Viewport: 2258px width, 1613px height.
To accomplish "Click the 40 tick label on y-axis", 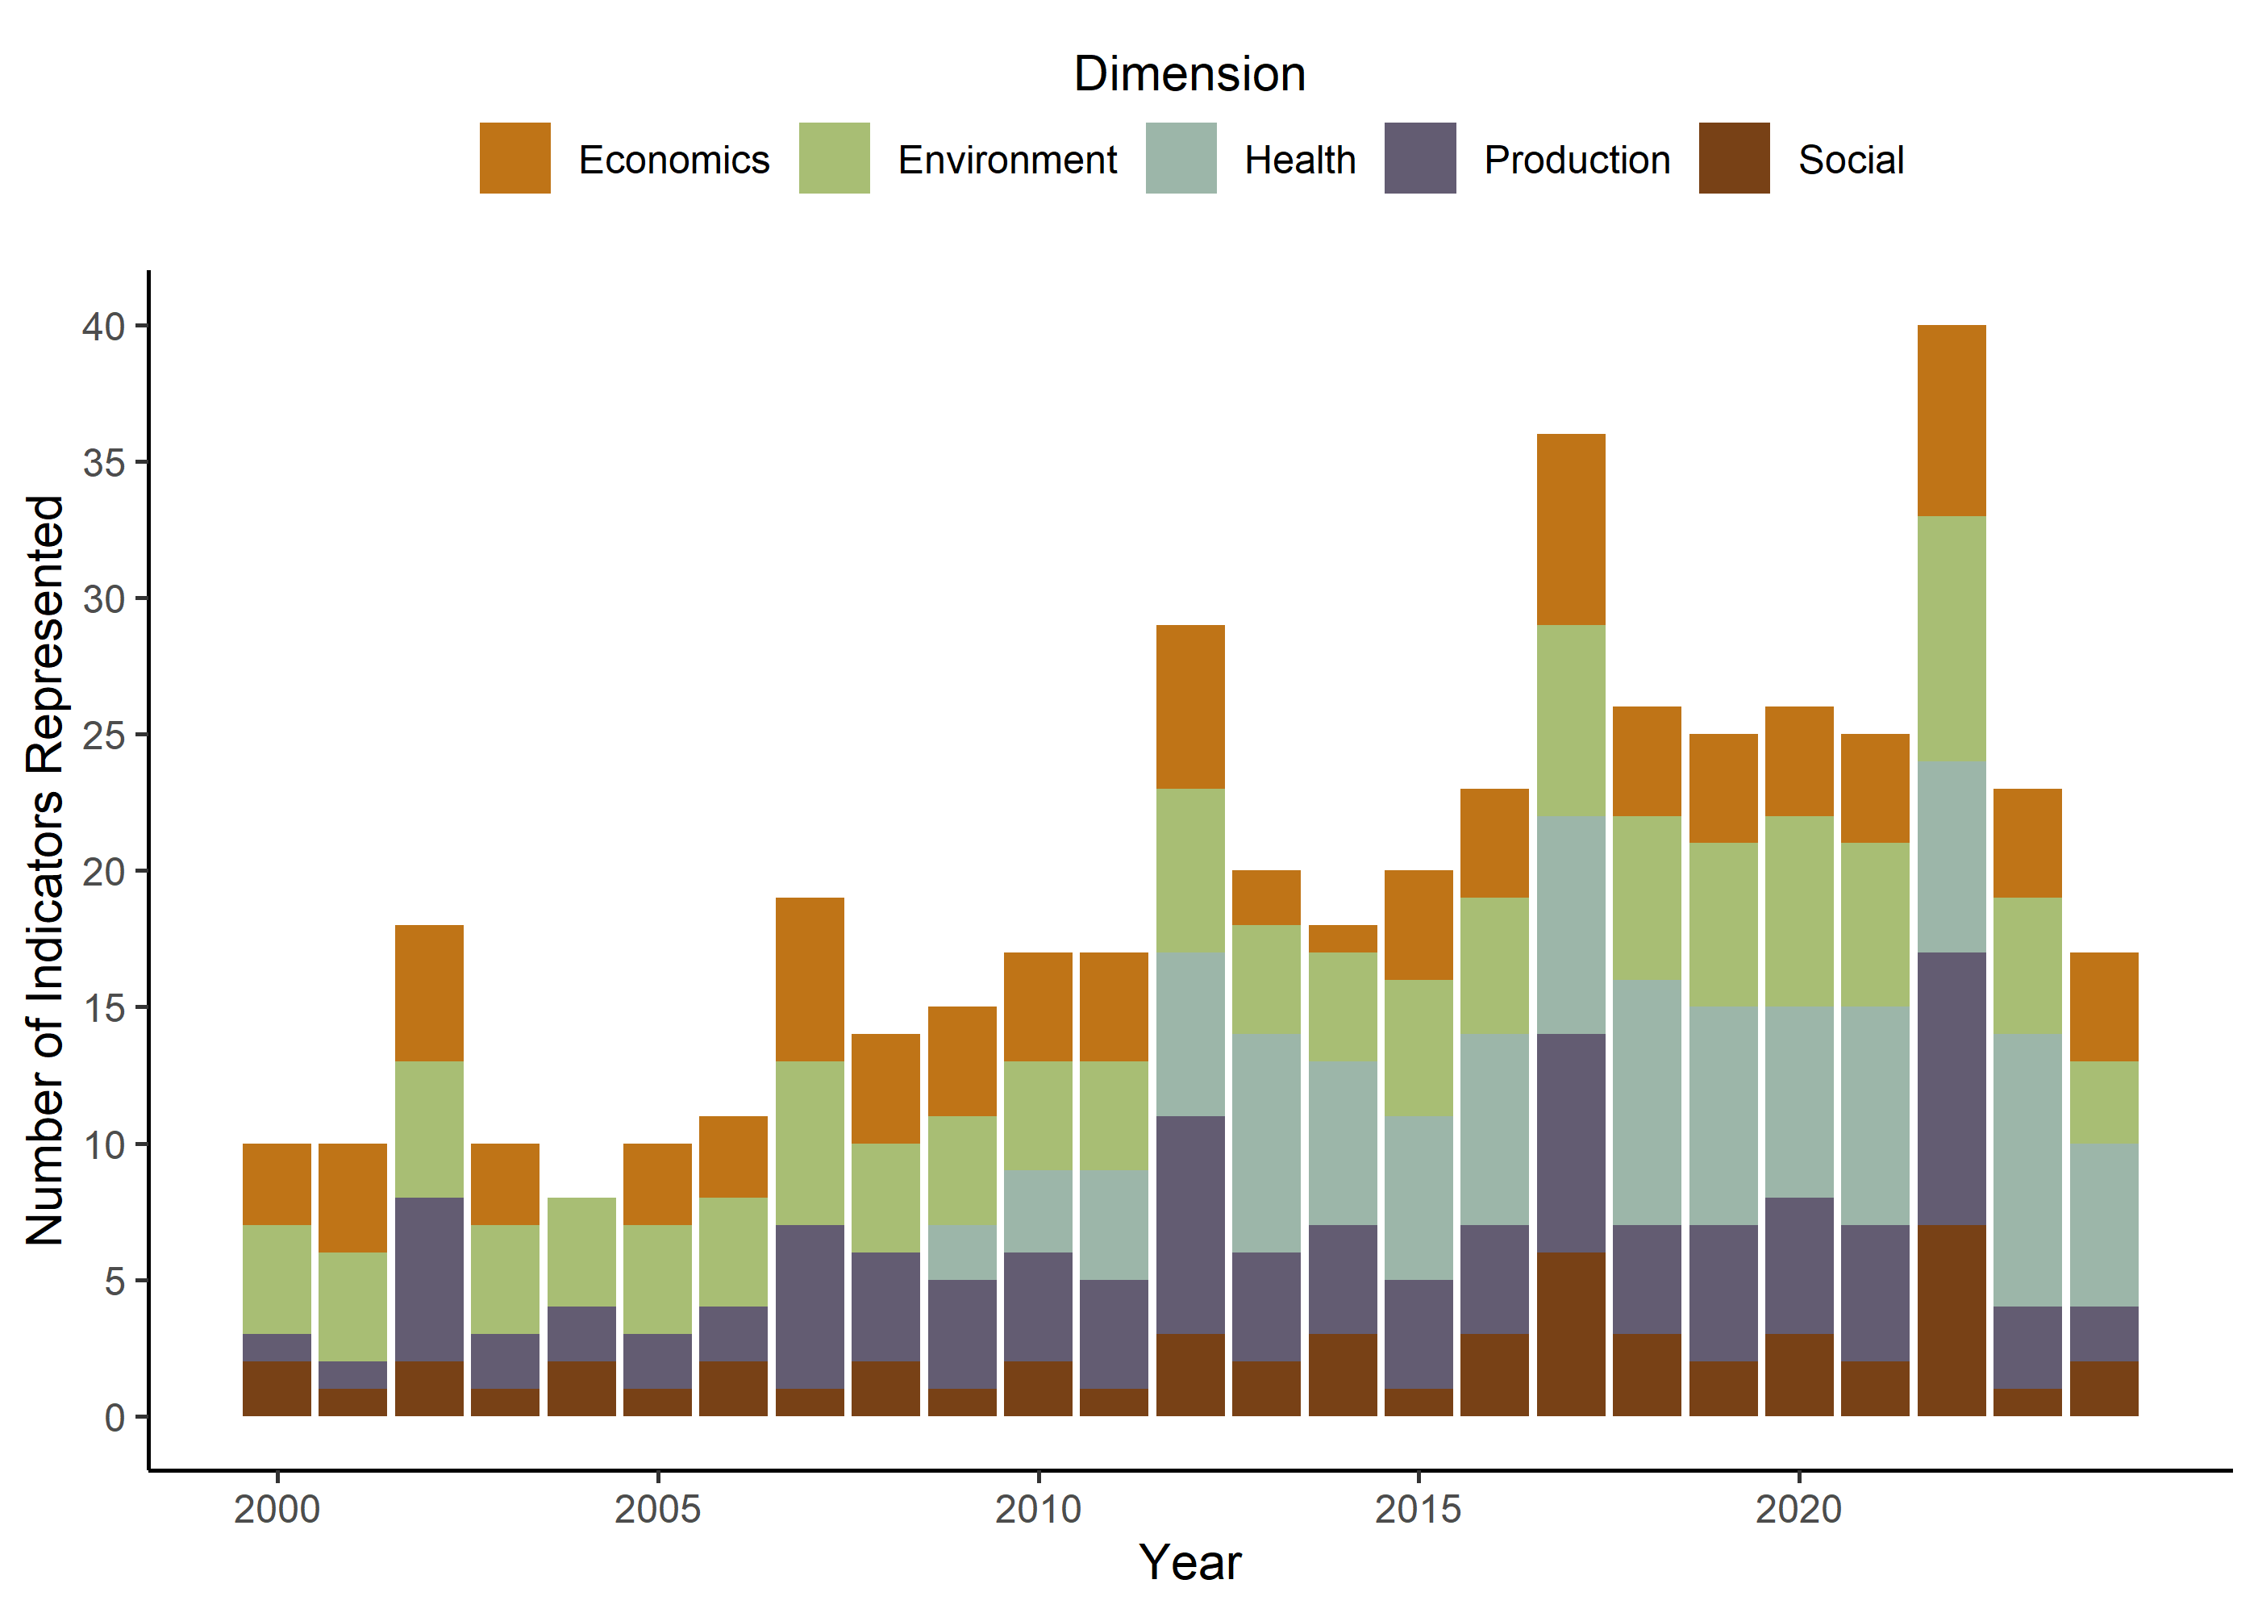I will click(103, 327).
